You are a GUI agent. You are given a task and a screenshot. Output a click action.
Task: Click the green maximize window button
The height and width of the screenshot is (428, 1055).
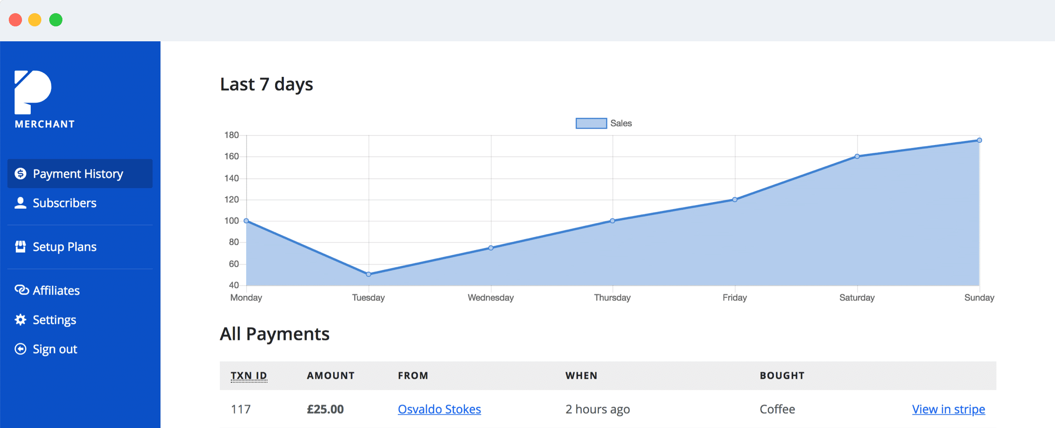(x=56, y=20)
